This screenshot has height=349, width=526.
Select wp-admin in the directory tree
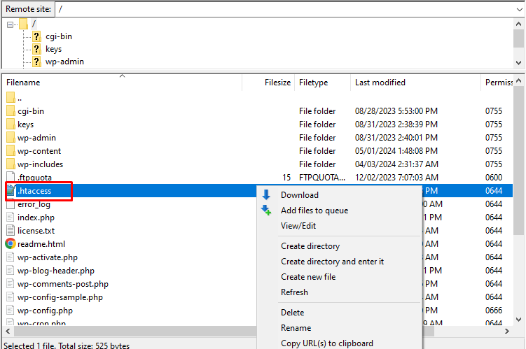pyautogui.click(x=64, y=62)
